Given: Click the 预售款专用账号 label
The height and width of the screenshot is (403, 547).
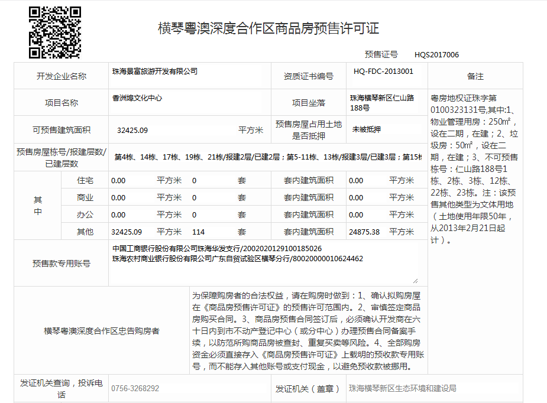Looking at the screenshot, I should (x=62, y=264).
